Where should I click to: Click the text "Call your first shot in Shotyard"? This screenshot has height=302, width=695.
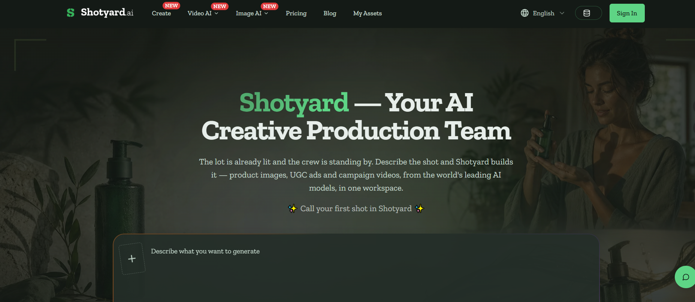pyautogui.click(x=356, y=209)
